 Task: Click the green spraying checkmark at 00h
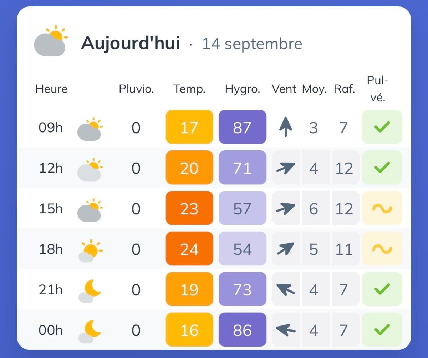point(382,329)
